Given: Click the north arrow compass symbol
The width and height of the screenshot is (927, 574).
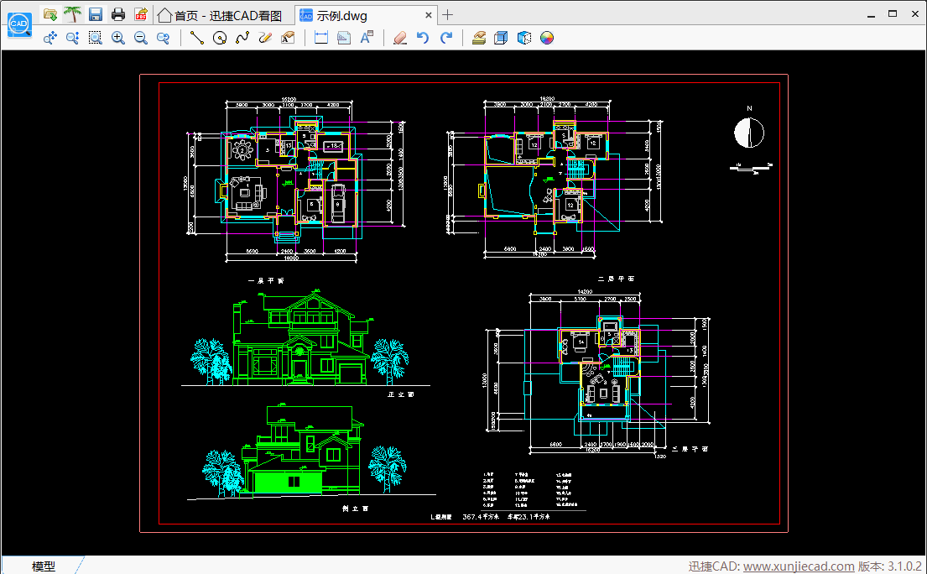Looking at the screenshot, I should pyautogui.click(x=749, y=132).
